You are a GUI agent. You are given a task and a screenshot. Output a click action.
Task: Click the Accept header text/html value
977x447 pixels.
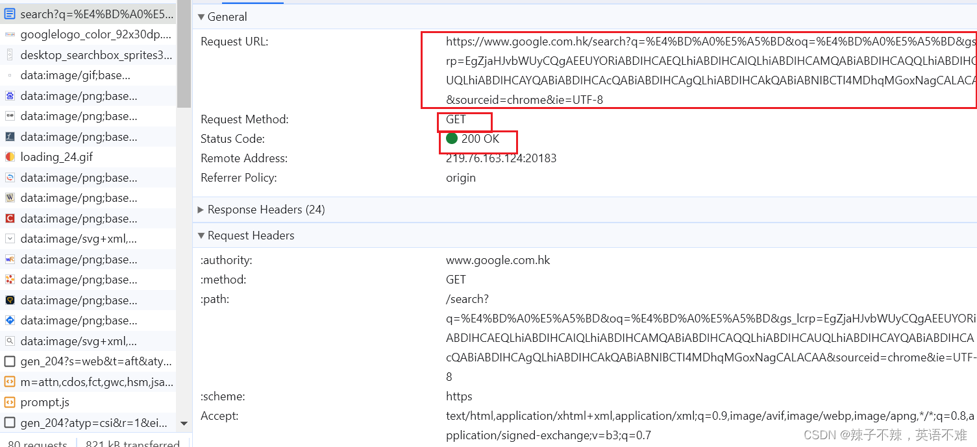(x=710, y=426)
